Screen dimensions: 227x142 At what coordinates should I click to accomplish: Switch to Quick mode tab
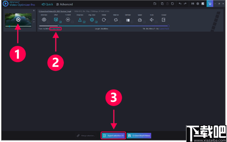click(x=47, y=4)
